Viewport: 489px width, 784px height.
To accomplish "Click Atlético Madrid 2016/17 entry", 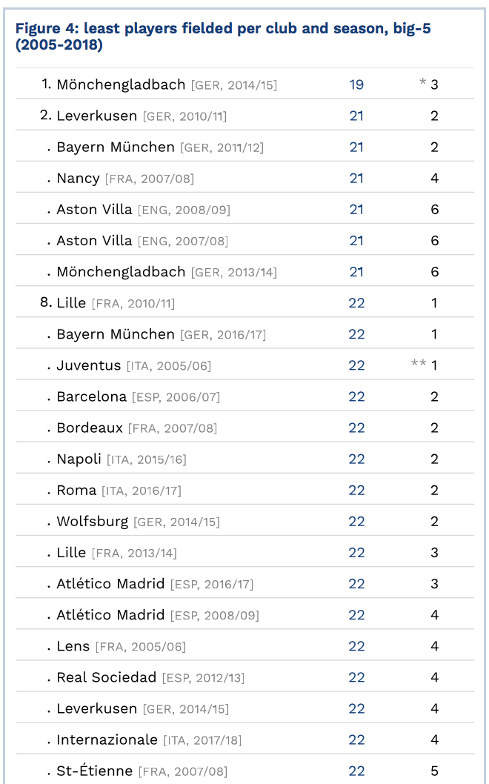I will (245, 583).
